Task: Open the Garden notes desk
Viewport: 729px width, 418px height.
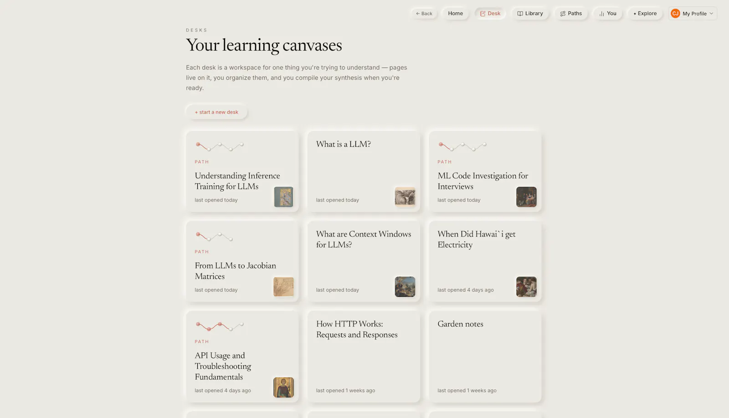Action: [x=485, y=356]
